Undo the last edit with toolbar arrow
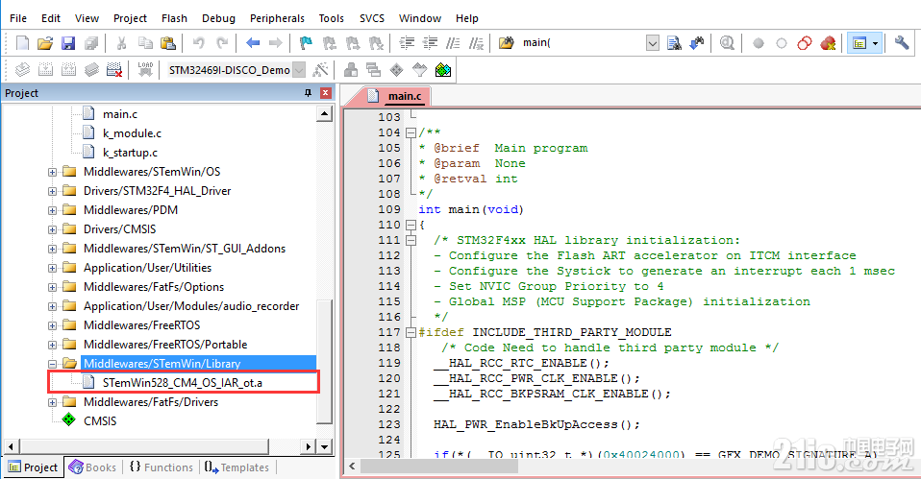Screen dimensions: 921x479 point(199,43)
